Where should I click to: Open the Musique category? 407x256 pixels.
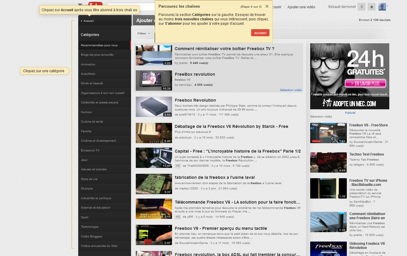(87, 189)
